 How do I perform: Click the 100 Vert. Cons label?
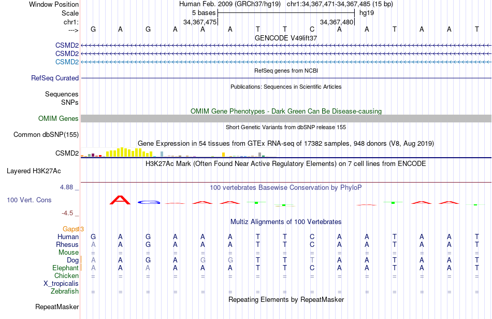(x=29, y=200)
